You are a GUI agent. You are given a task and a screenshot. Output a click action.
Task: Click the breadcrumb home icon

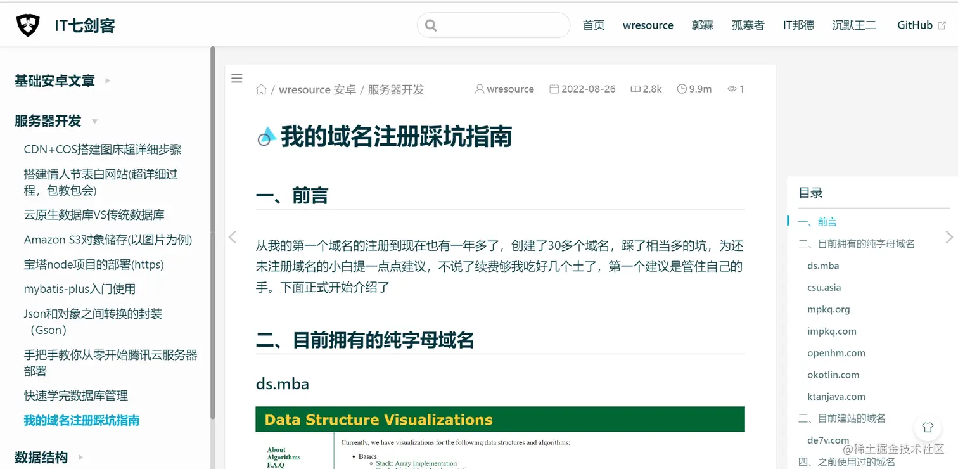pyautogui.click(x=261, y=89)
